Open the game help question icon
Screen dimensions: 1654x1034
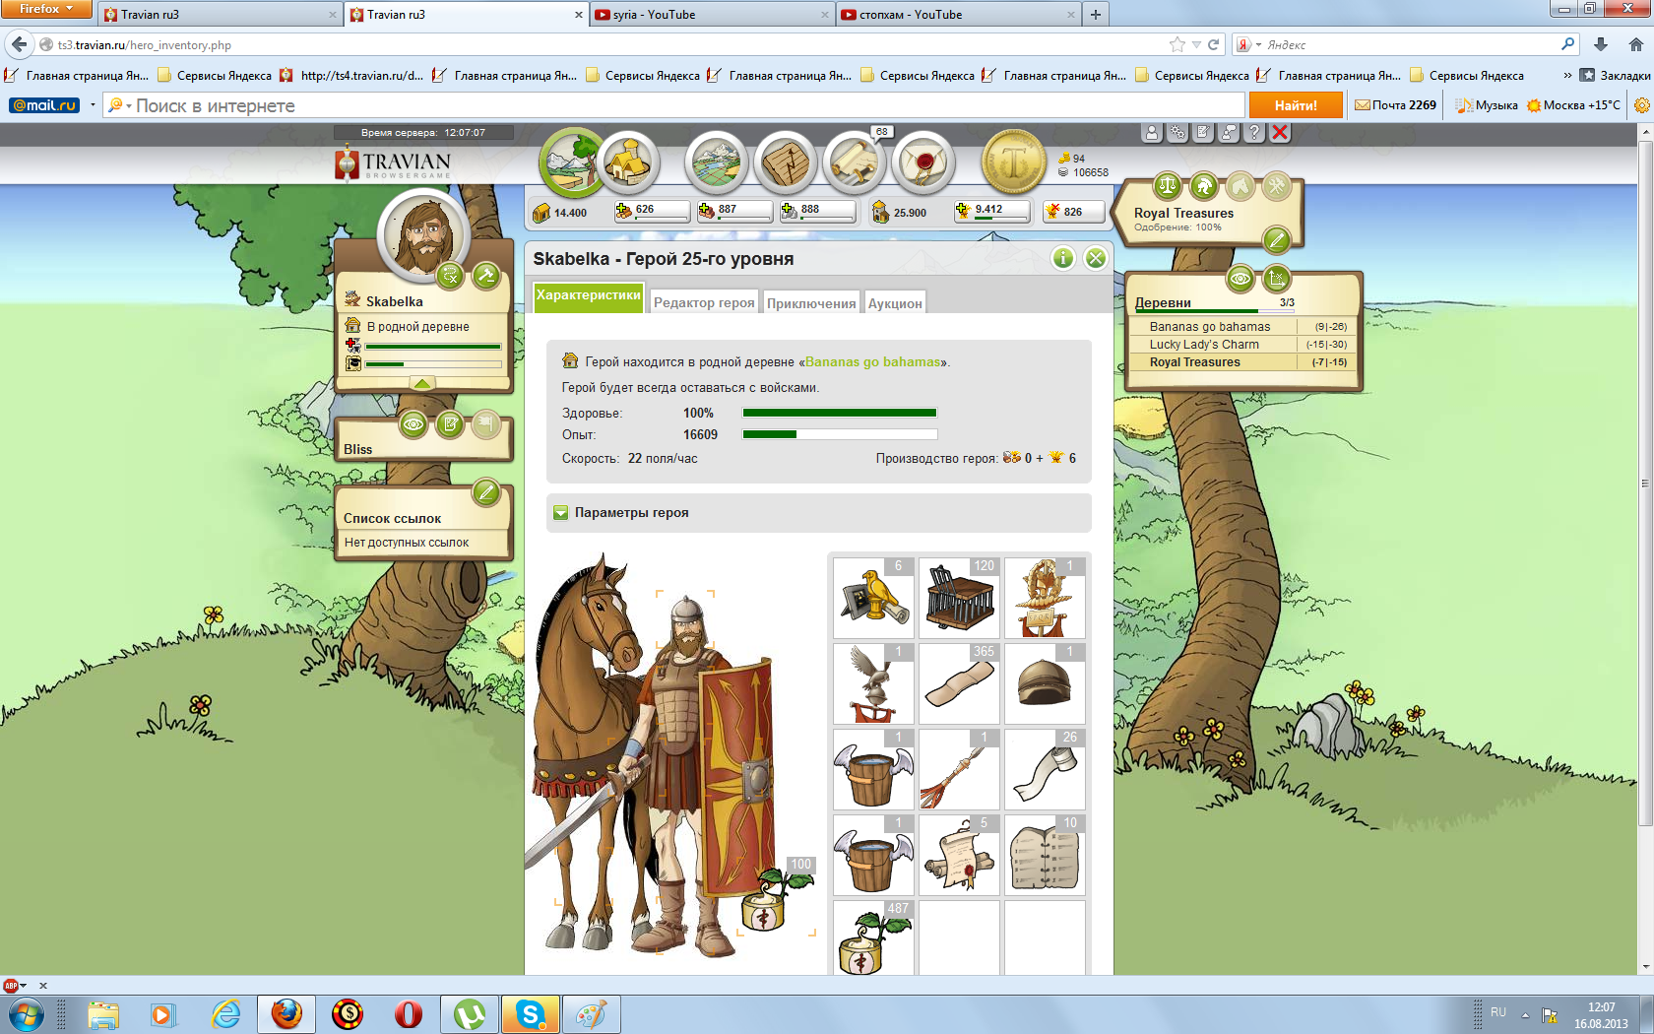point(1254,133)
